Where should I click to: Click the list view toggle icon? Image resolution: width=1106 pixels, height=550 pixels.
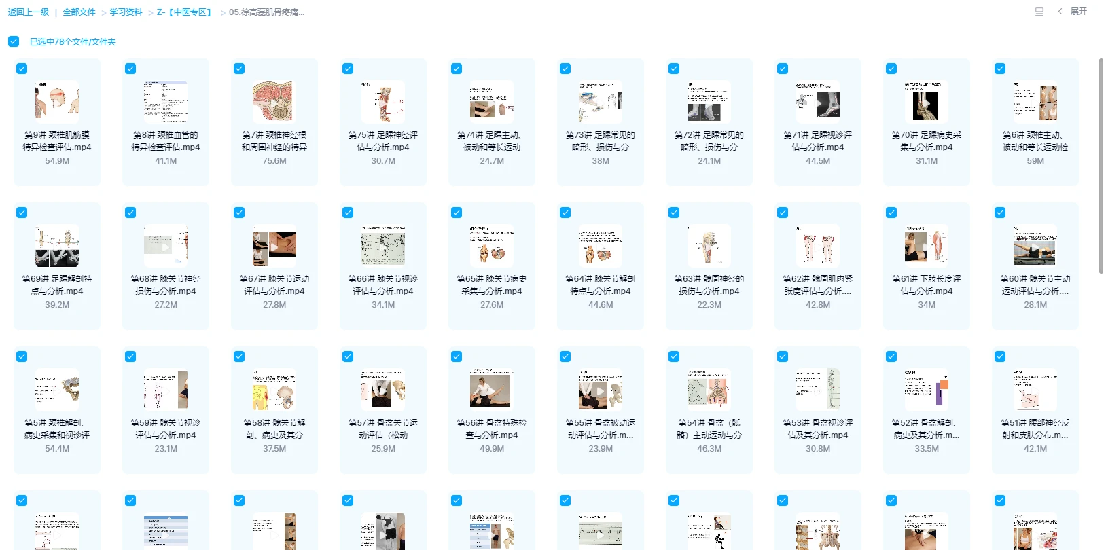(1039, 12)
